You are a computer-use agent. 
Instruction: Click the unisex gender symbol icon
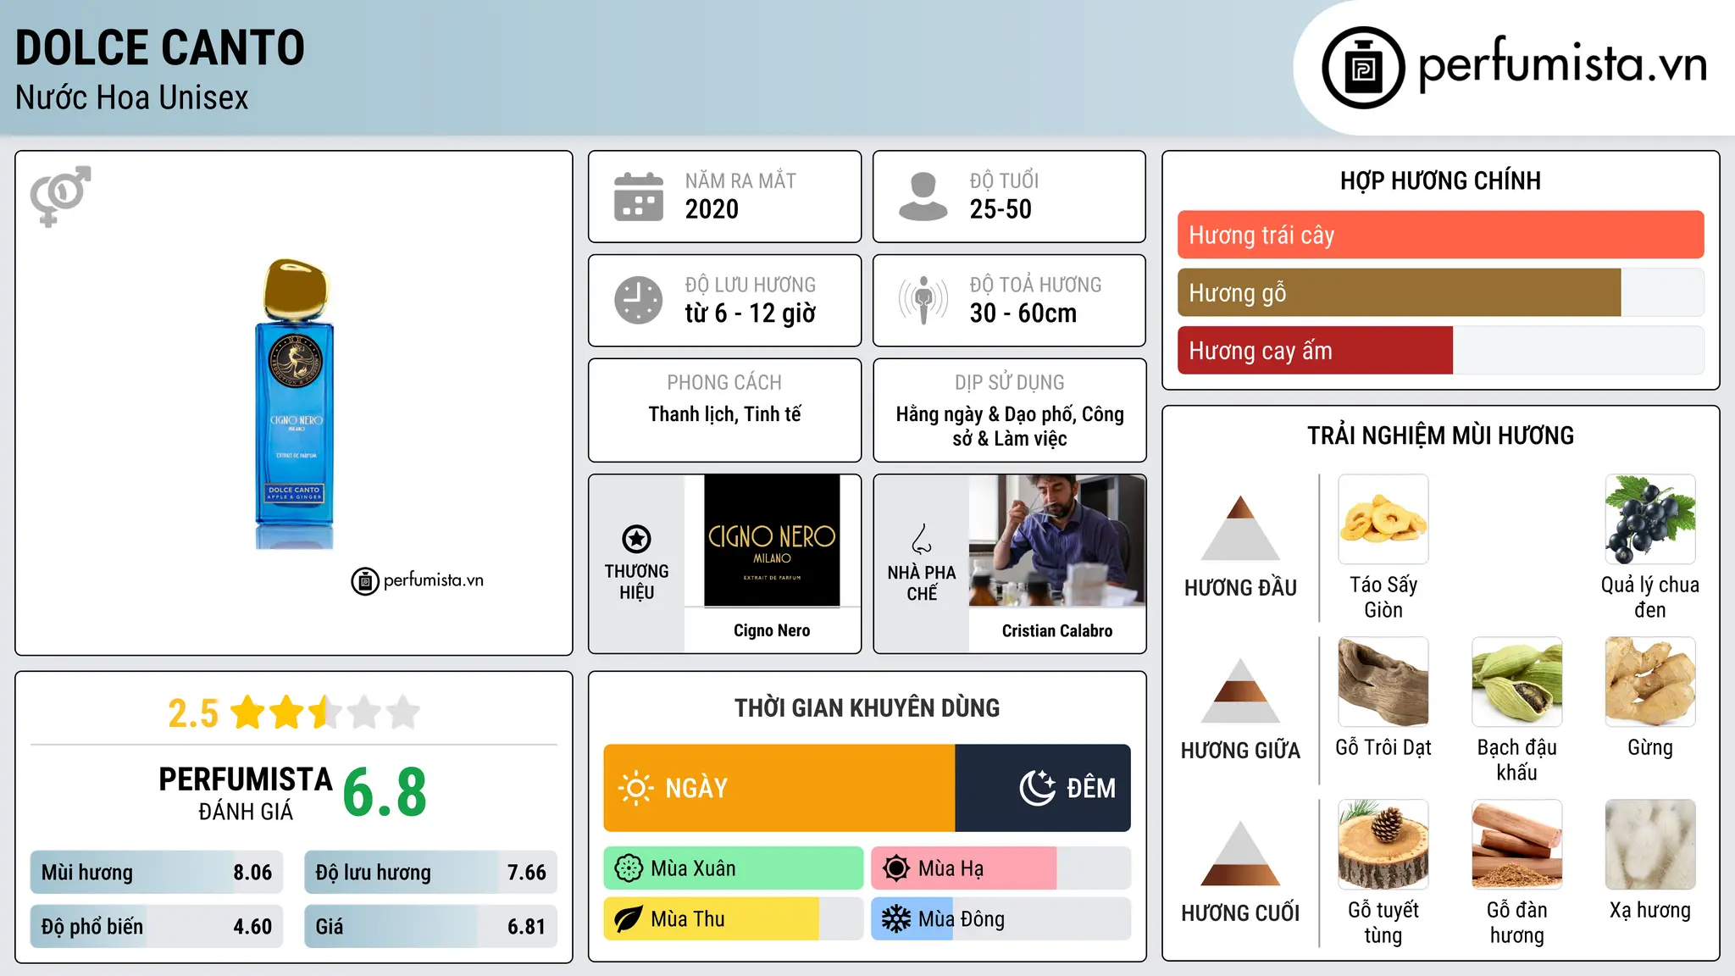[60, 196]
